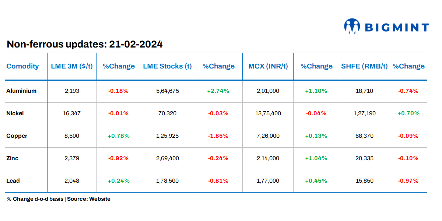Click Copper LME change +0.78%
The height and width of the screenshot is (221, 442).
pyautogui.click(x=119, y=136)
